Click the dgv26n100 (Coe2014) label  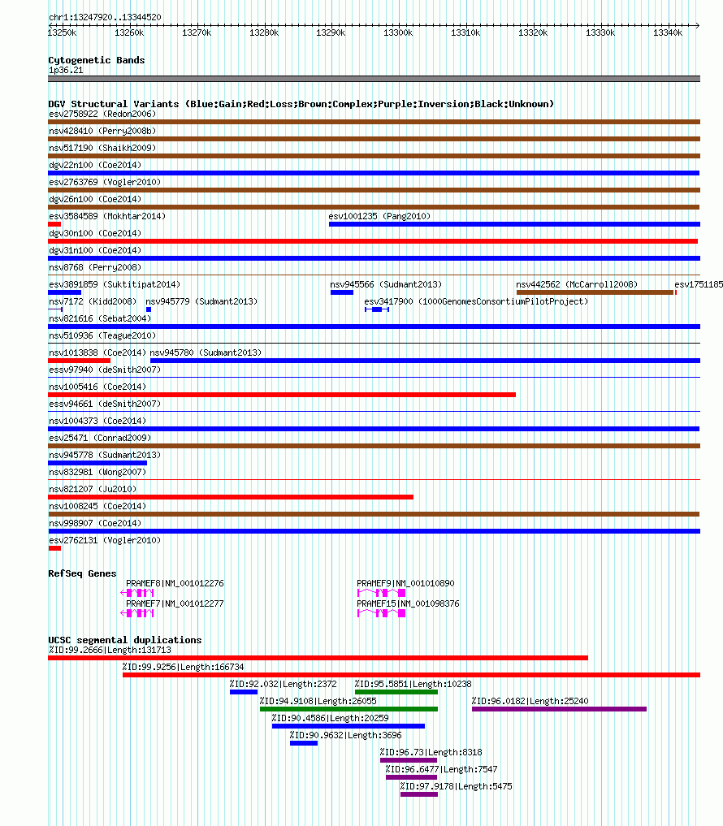[x=95, y=199]
